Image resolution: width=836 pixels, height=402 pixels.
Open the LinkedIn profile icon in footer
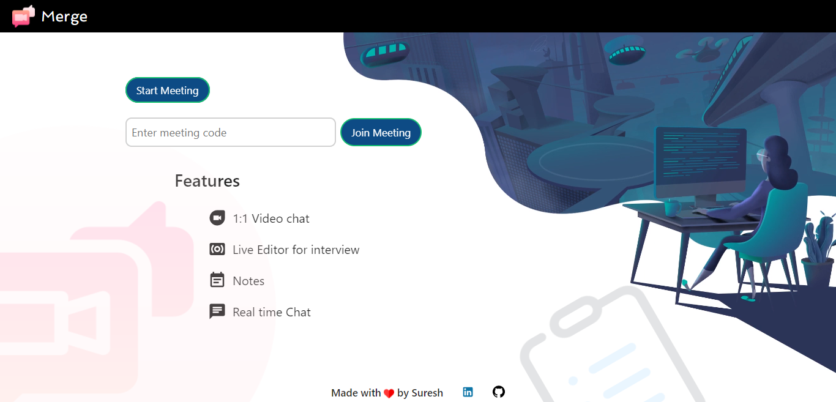[468, 392]
